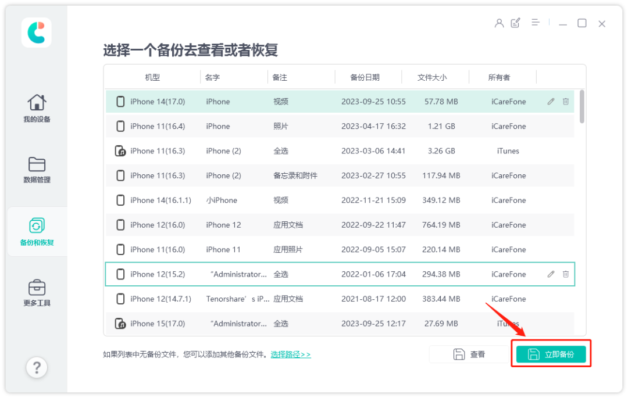Click iTunes device icon of 3.26 GB backup
628x398 pixels.
(120, 151)
